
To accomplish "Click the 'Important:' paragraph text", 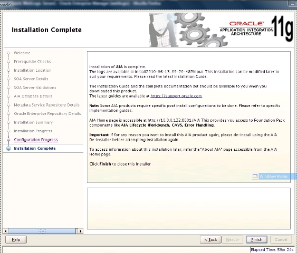I will [x=183, y=137].
